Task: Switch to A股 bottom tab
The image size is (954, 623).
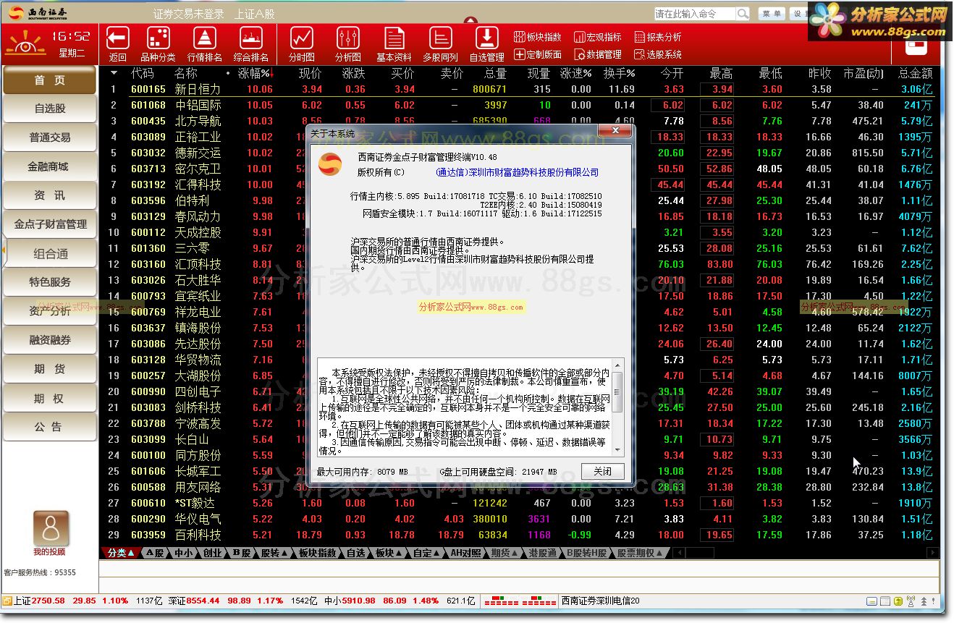Action: [x=155, y=553]
